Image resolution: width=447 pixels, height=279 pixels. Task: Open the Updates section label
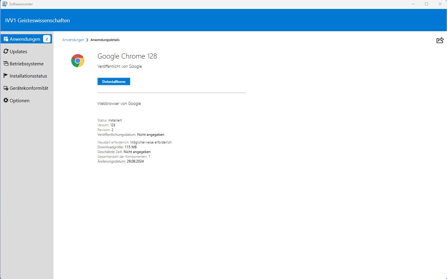18,52
